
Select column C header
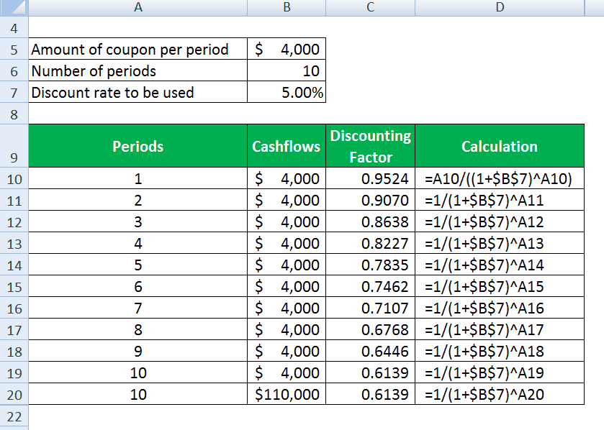370,7
